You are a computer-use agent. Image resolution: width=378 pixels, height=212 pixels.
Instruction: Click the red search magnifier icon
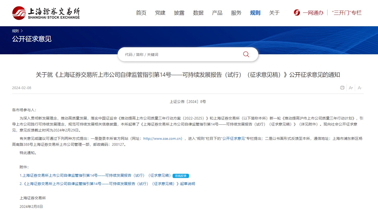tap(246, 54)
